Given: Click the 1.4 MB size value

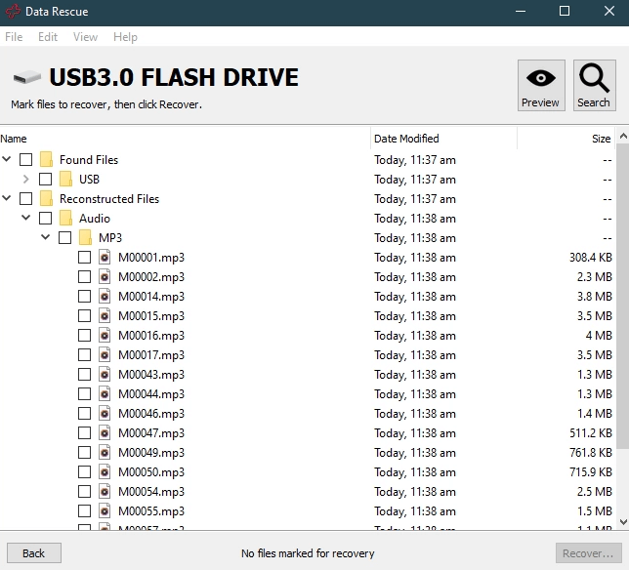Looking at the screenshot, I should pos(595,413).
